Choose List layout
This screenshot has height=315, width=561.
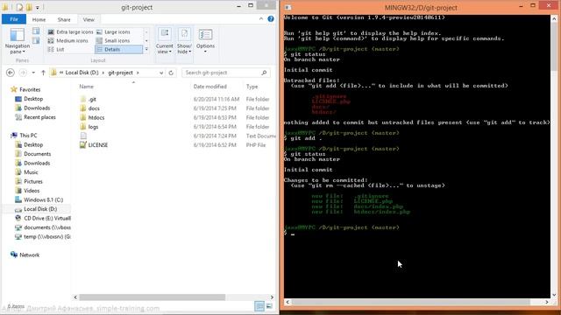(x=56, y=49)
